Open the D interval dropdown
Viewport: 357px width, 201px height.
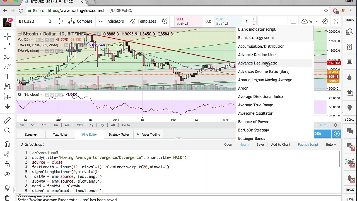(50, 21)
